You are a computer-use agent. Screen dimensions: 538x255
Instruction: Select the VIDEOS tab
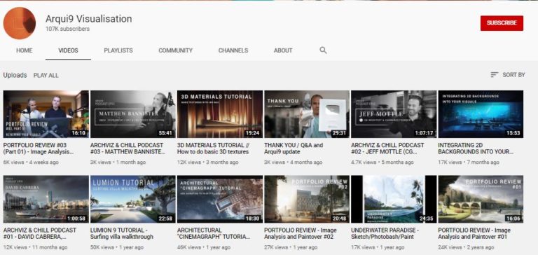pos(68,50)
